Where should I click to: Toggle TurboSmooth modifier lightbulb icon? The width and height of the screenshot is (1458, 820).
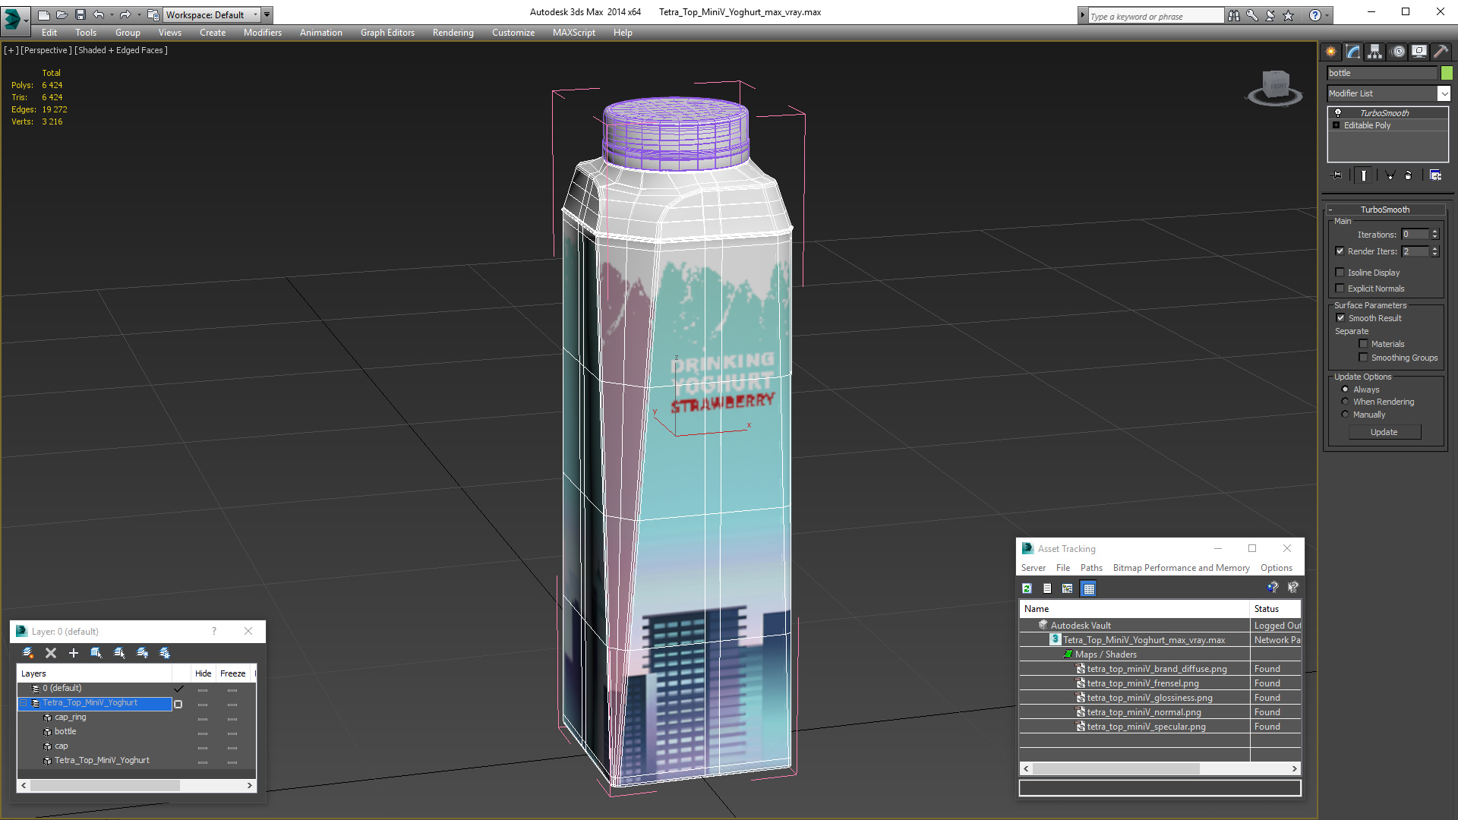coord(1338,112)
